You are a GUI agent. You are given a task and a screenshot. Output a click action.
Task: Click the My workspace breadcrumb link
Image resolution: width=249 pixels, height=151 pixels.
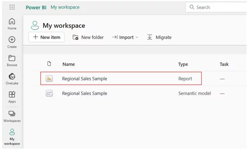pyautogui.click(x=65, y=7)
